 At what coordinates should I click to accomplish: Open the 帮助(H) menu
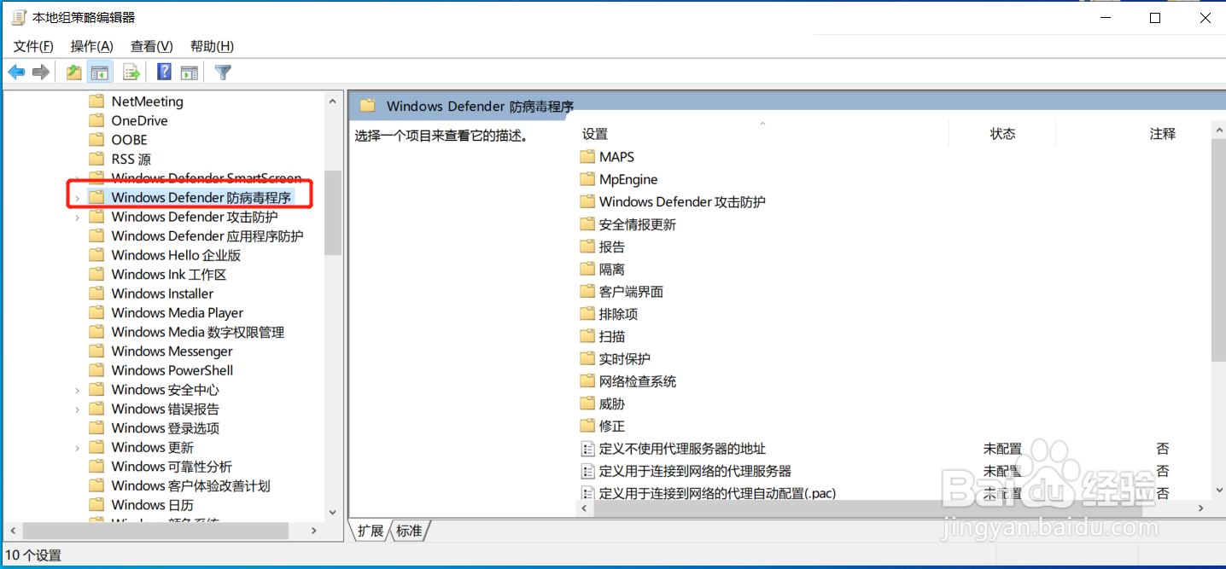212,46
